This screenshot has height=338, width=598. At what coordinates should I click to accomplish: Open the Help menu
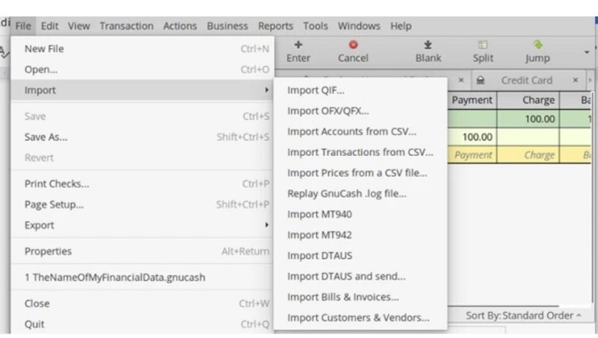point(401,26)
